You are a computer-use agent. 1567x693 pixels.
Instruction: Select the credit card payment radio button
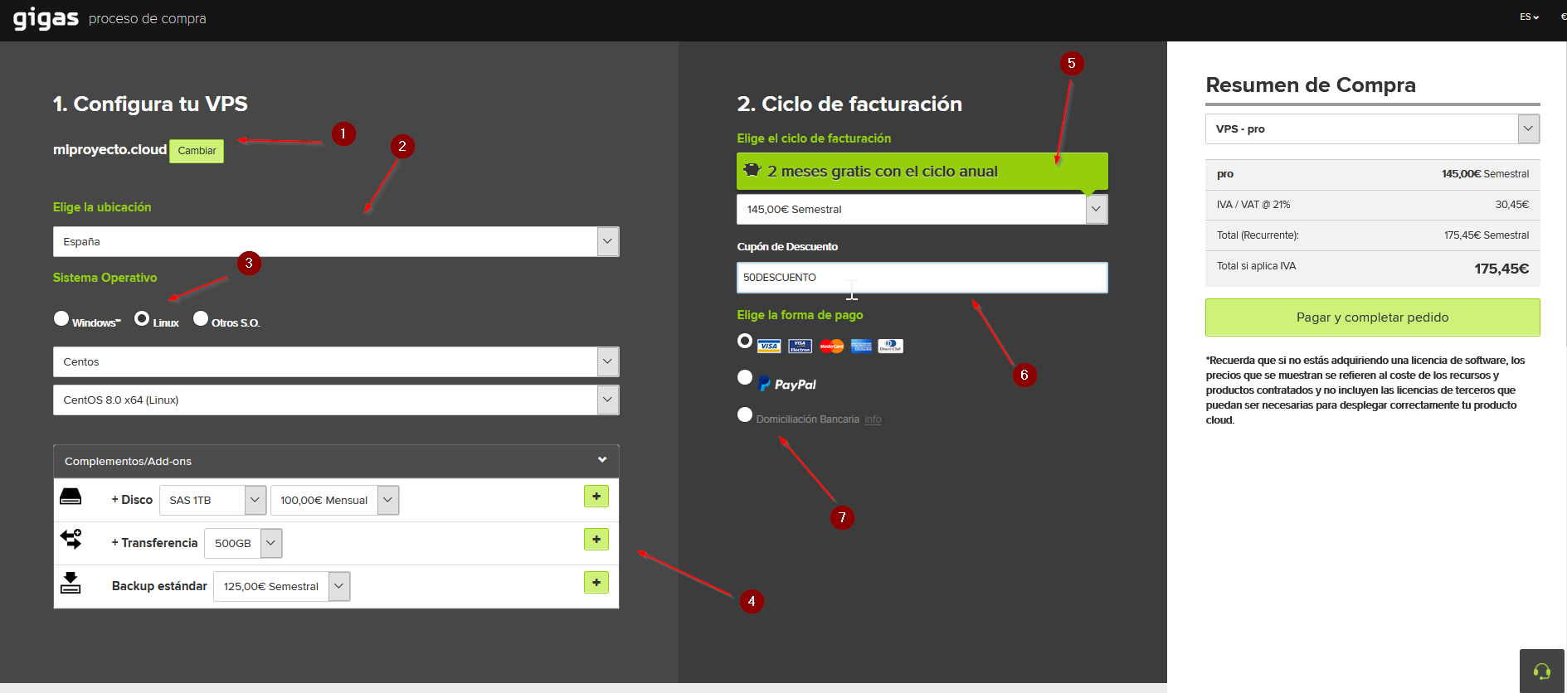[x=745, y=341]
